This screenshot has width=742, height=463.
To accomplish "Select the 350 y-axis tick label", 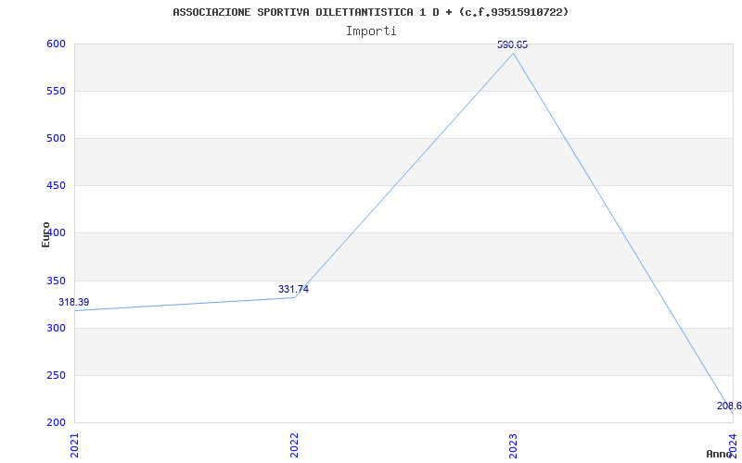I will (56, 282).
